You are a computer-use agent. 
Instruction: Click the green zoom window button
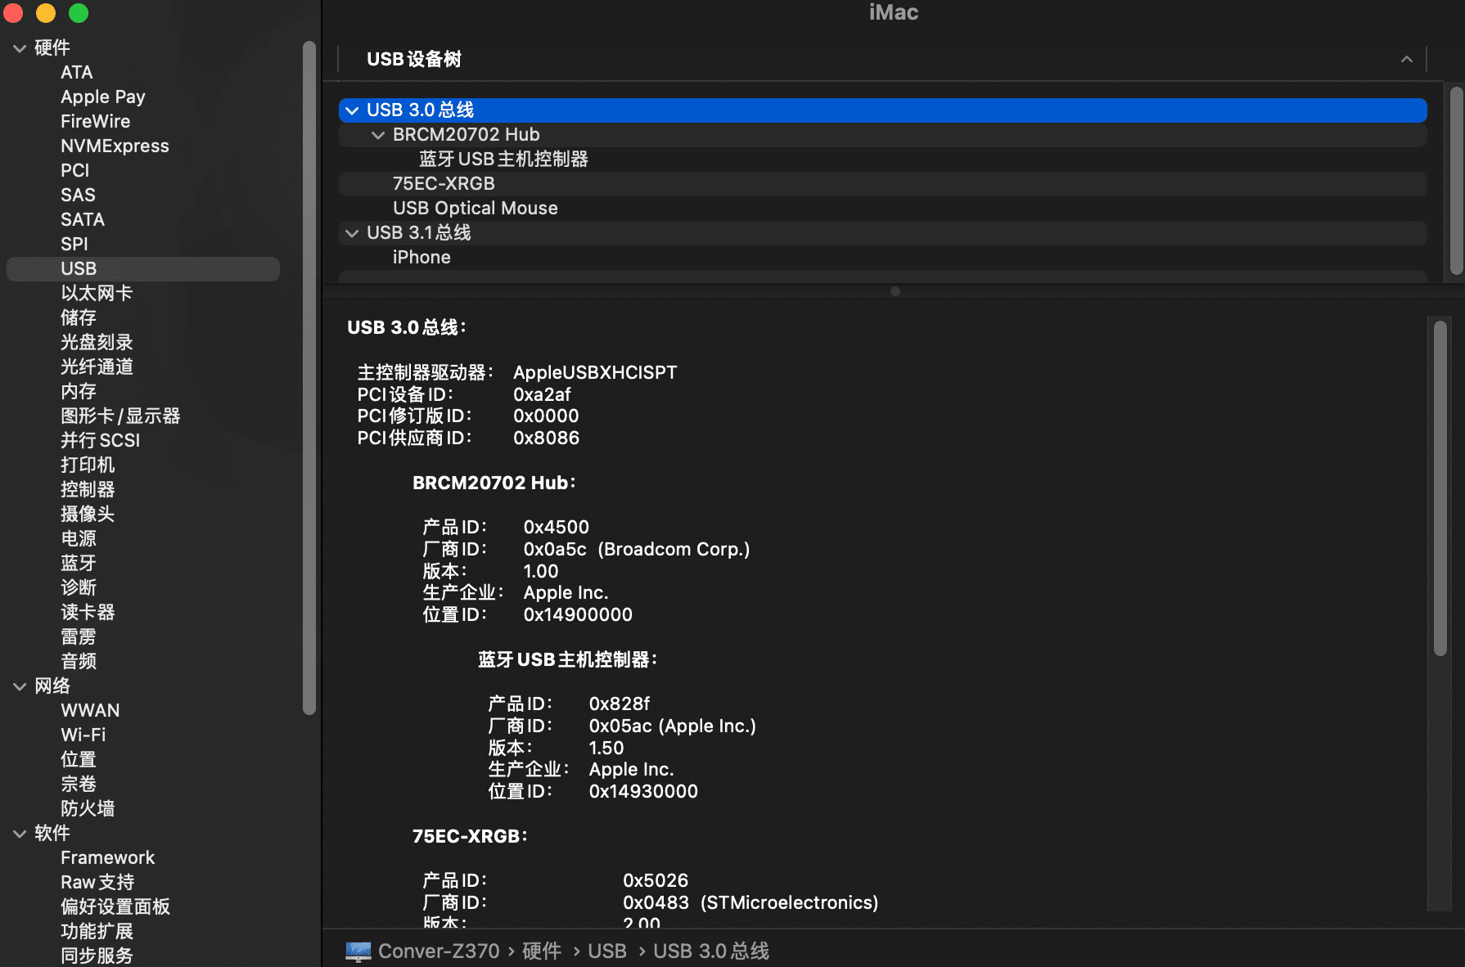[79, 13]
